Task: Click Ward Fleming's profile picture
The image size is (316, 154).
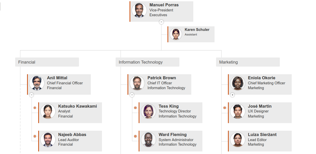Action: point(149,140)
